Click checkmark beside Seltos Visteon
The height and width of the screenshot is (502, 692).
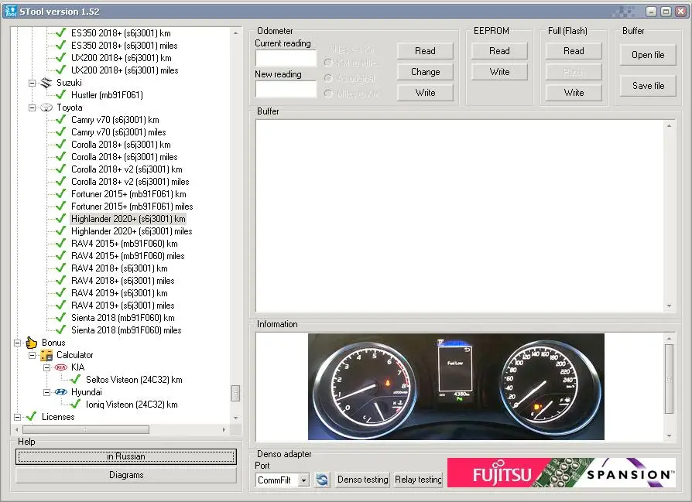coord(75,379)
